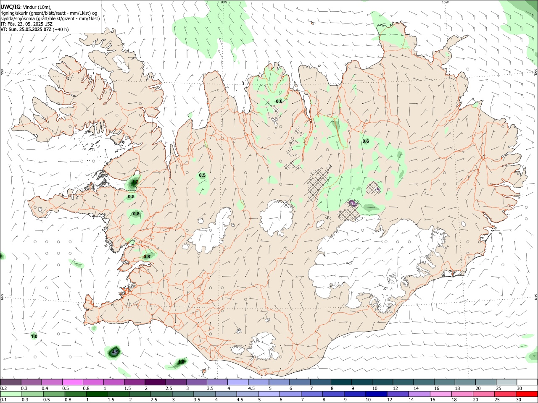Select the darkest purple 2–2.5 legend swatch
This screenshot has width=538, height=403.
click(x=155, y=382)
